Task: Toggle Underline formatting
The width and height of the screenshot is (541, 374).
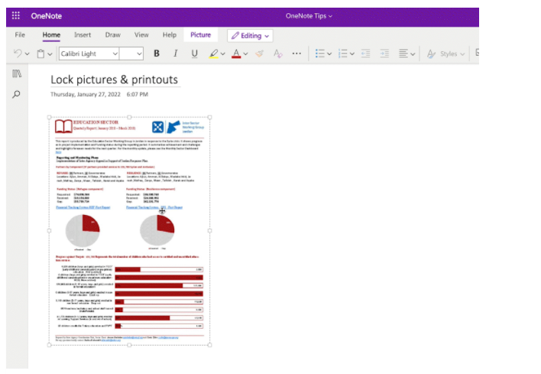Action: 195,54
